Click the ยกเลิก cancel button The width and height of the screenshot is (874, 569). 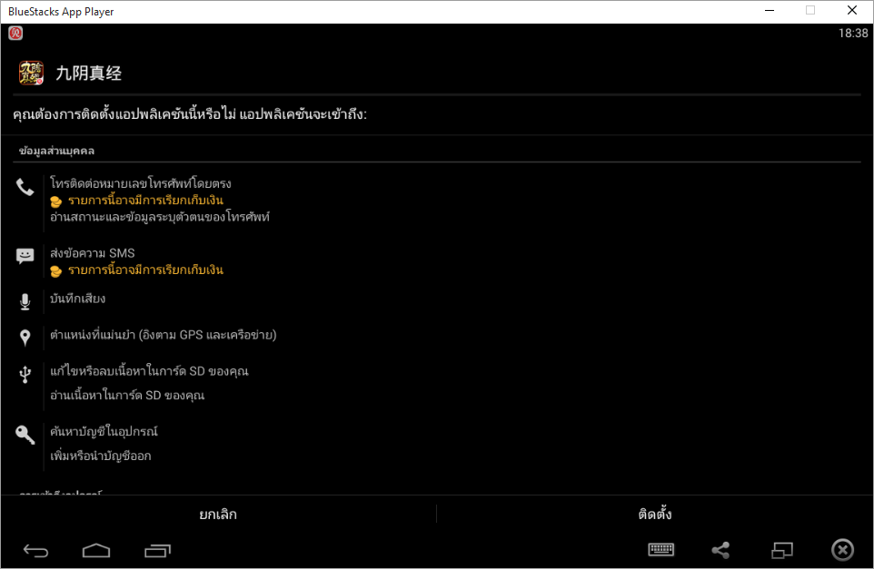click(218, 514)
